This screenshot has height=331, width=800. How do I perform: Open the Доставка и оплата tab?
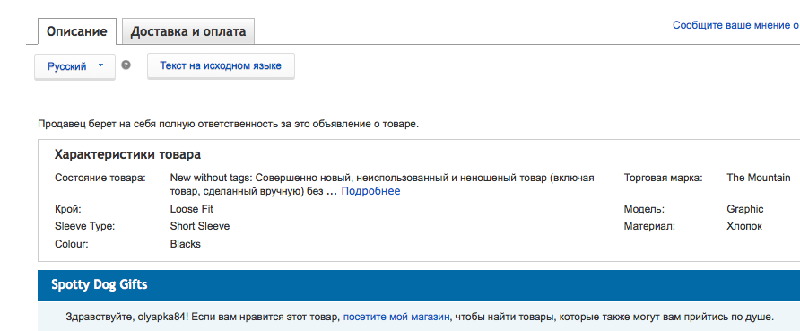click(187, 31)
